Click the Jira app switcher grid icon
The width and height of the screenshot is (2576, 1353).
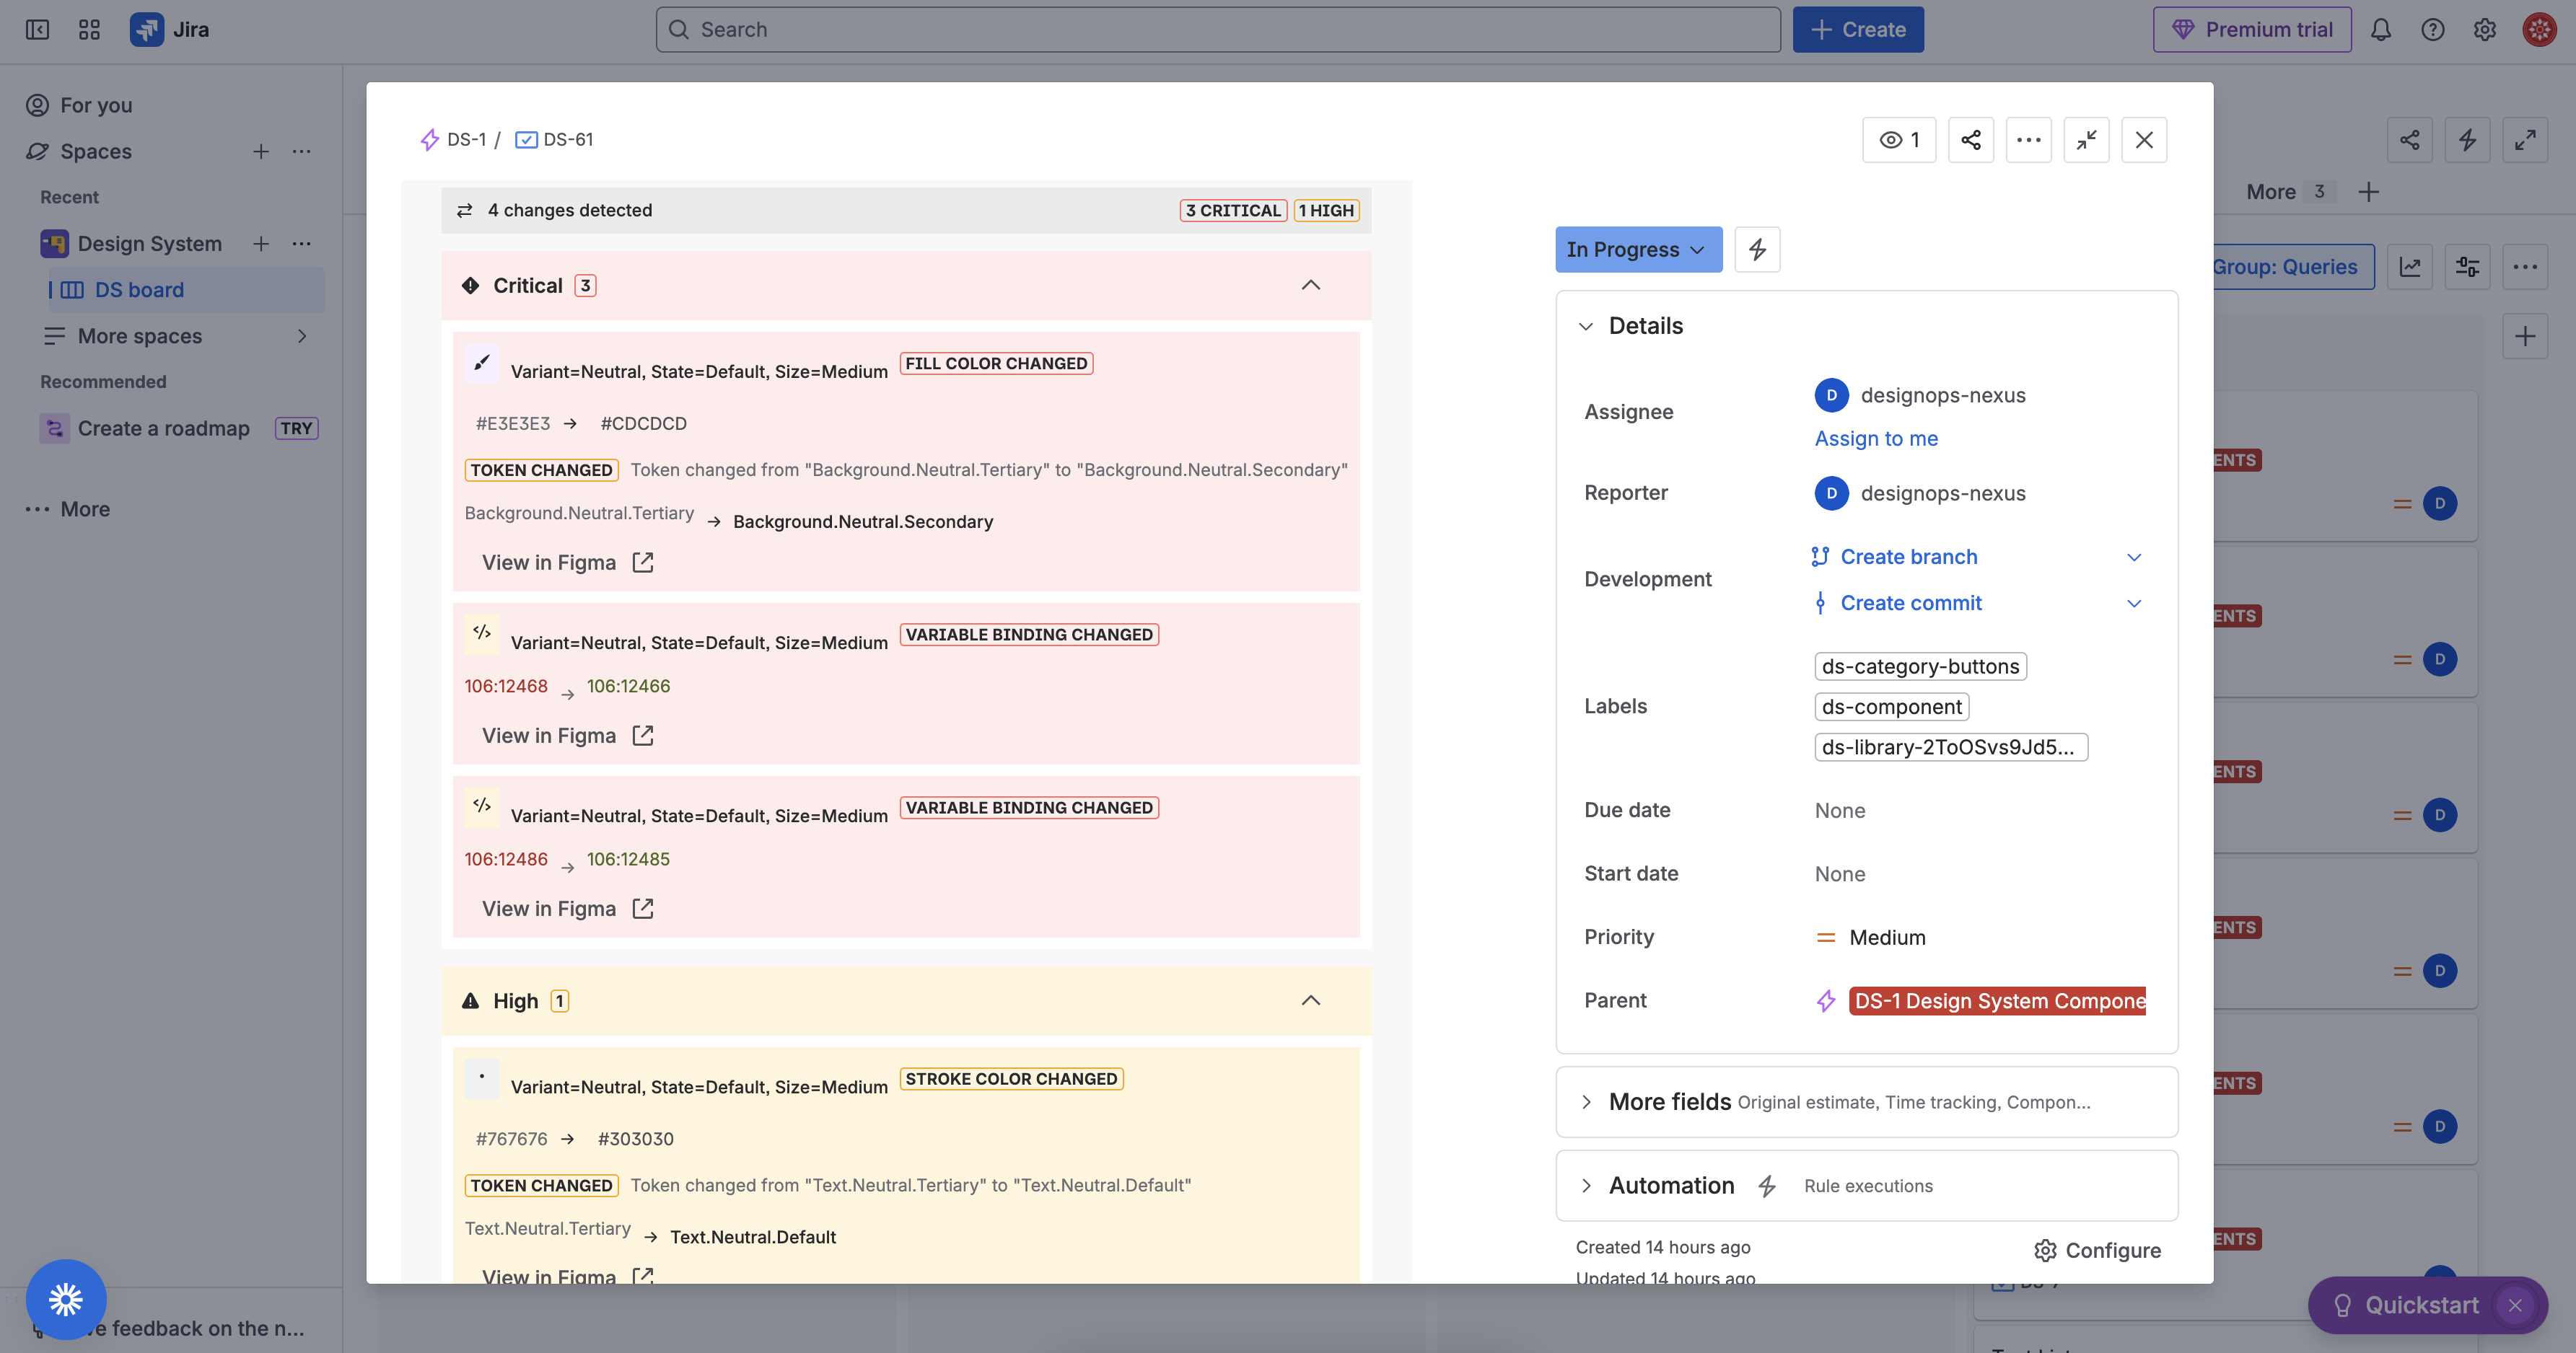pyautogui.click(x=89, y=30)
